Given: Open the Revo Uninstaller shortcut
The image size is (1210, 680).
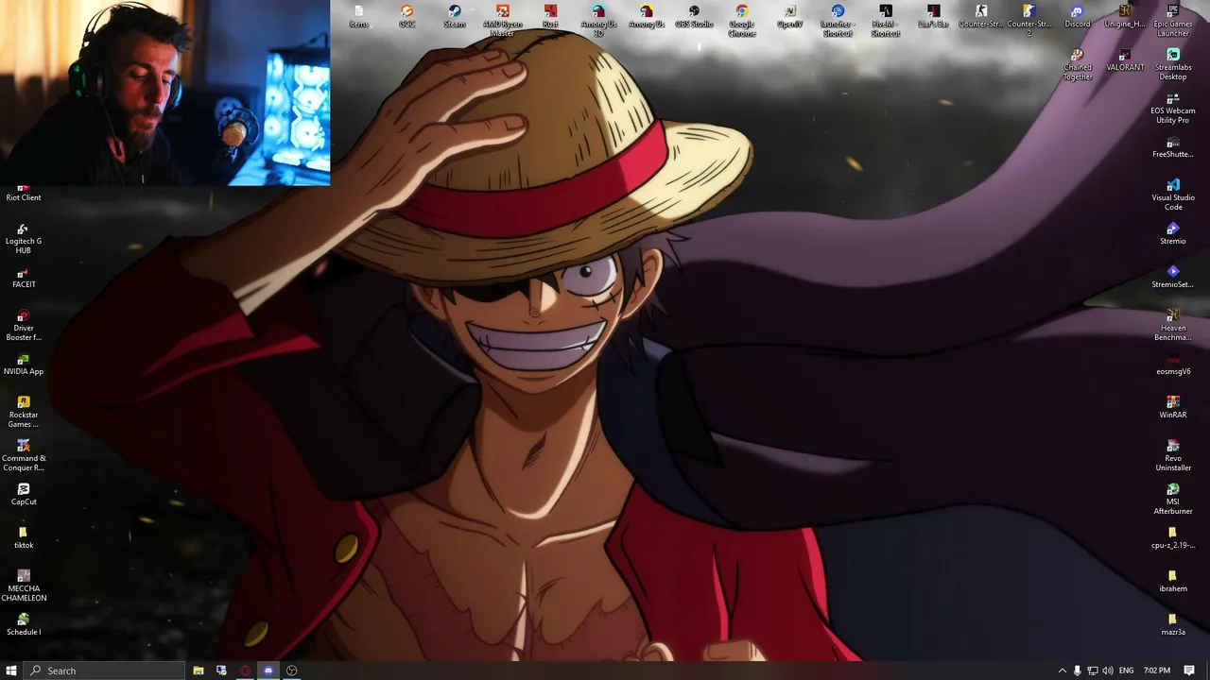Looking at the screenshot, I should [x=1173, y=455].
